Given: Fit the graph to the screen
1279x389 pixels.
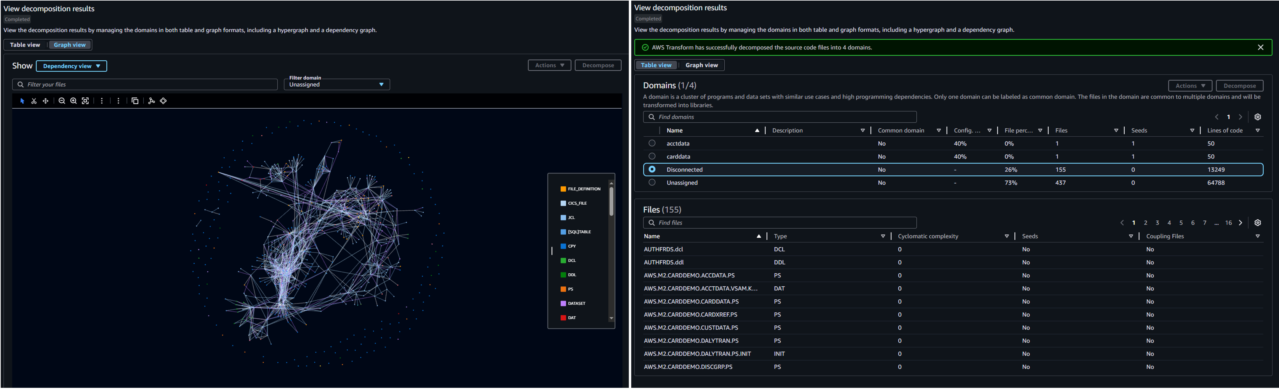Looking at the screenshot, I should [x=85, y=101].
